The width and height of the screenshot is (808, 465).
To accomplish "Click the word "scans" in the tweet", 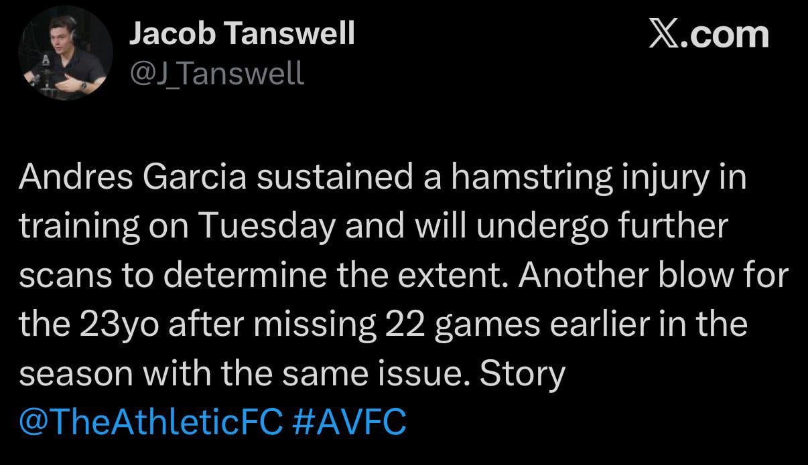I will click(59, 276).
